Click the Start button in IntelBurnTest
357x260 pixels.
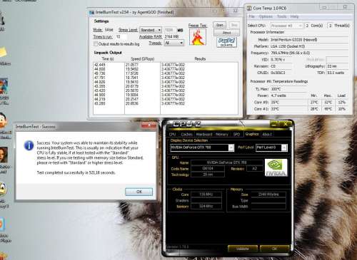tap(220, 25)
